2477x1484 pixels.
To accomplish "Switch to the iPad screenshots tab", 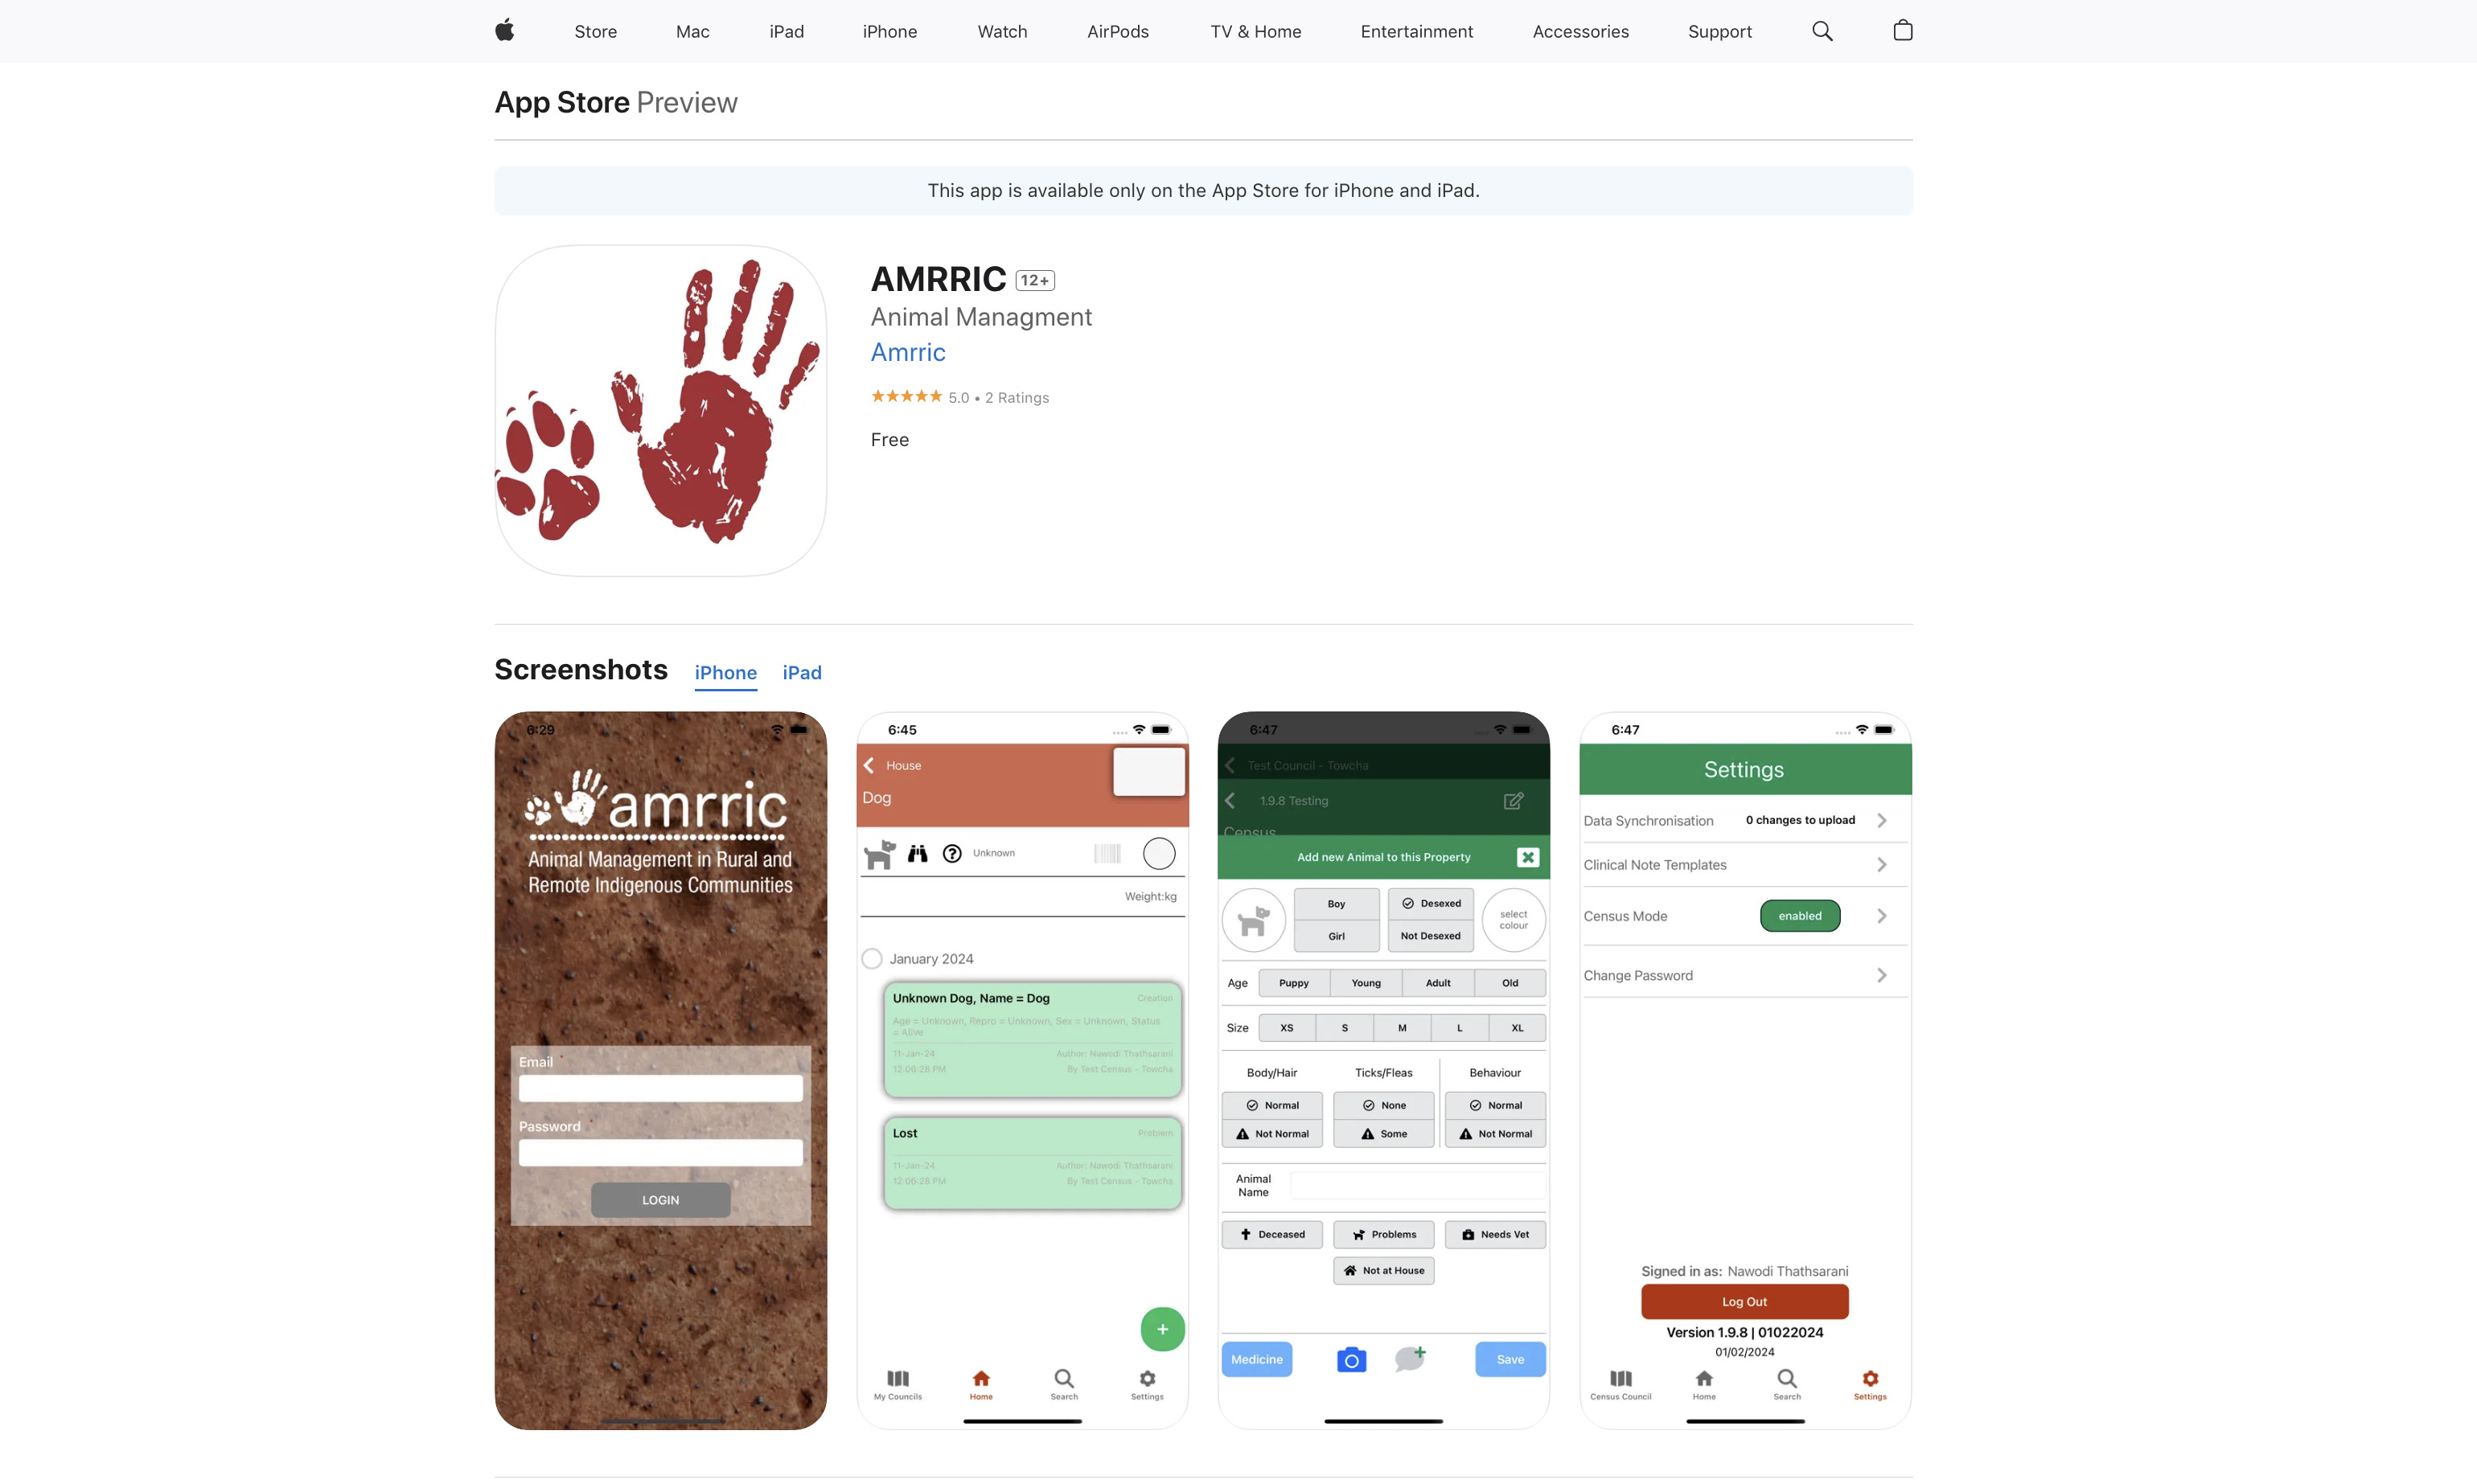I will coord(801,673).
